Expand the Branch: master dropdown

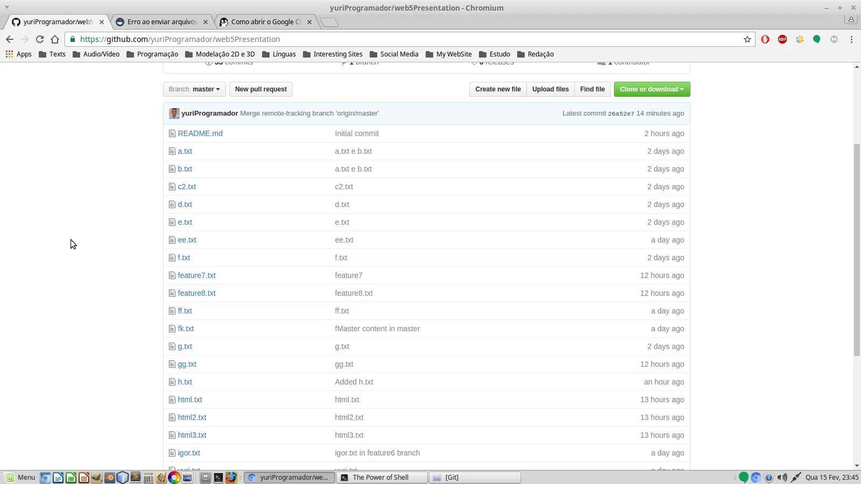click(194, 89)
